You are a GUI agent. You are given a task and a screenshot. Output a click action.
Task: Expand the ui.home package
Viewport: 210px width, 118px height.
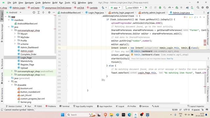(x=15, y=44)
